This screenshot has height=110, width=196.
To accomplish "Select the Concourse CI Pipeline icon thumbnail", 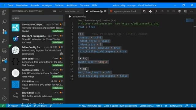I will pyautogui.click(x=16, y=28).
